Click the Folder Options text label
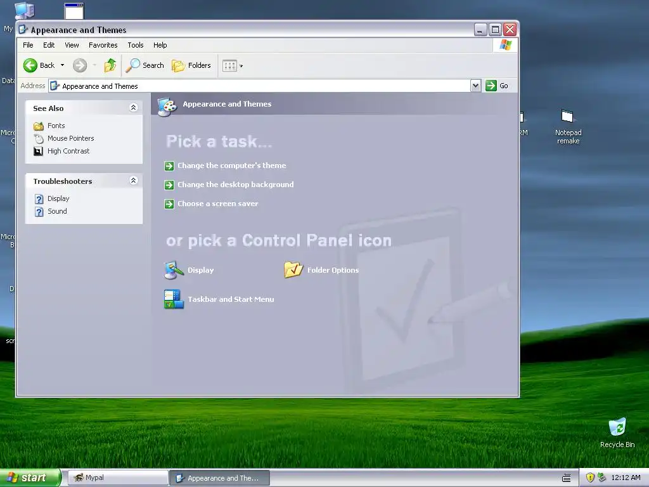The image size is (649, 487). [x=333, y=270]
